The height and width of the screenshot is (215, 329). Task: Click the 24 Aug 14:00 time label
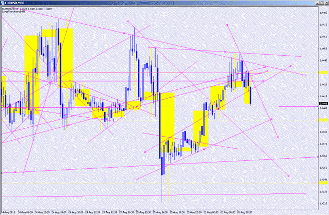tap(59, 212)
